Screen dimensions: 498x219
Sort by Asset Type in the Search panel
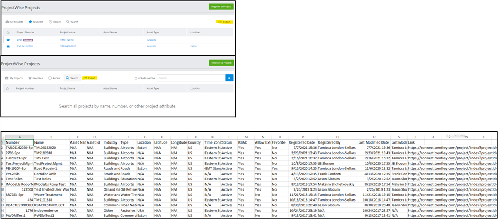(153, 88)
